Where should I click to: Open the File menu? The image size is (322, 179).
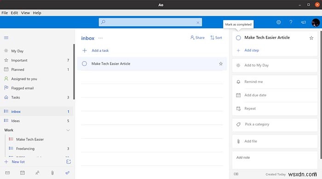[x=5, y=13]
